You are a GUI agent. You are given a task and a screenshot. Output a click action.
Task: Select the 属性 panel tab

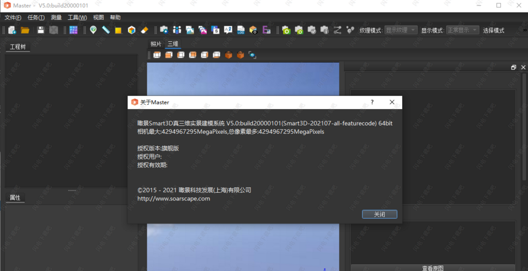(15, 198)
